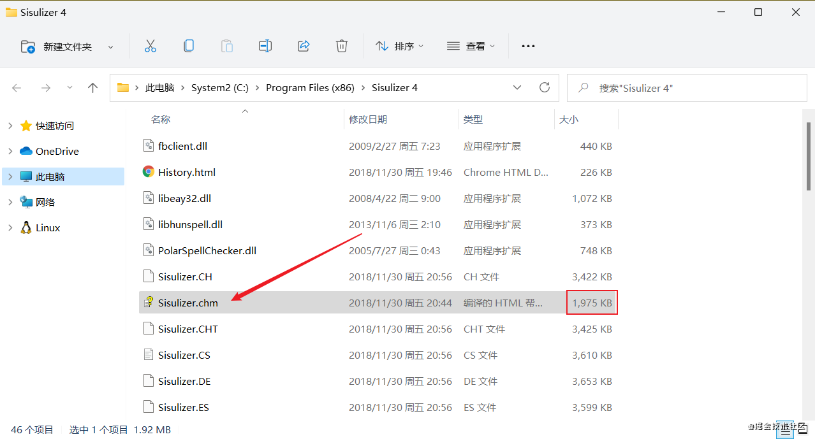Open the New folder dropdown arrow

point(110,47)
